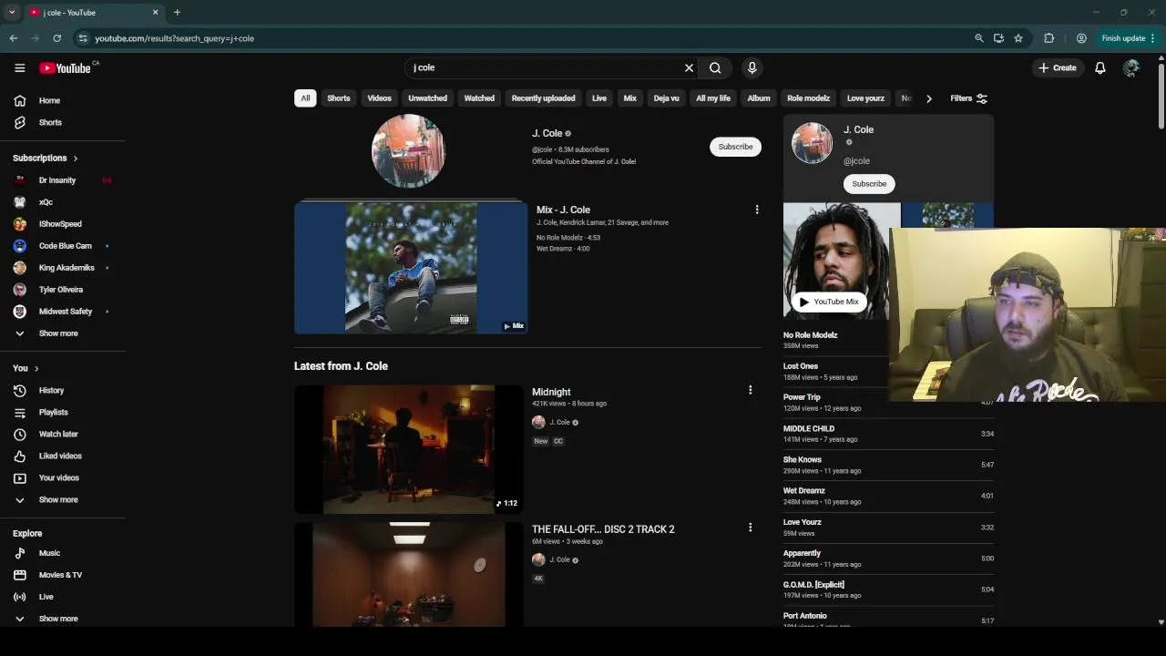Click Finish update in browser
Viewport: 1166px width, 656px height.
[1128, 38]
